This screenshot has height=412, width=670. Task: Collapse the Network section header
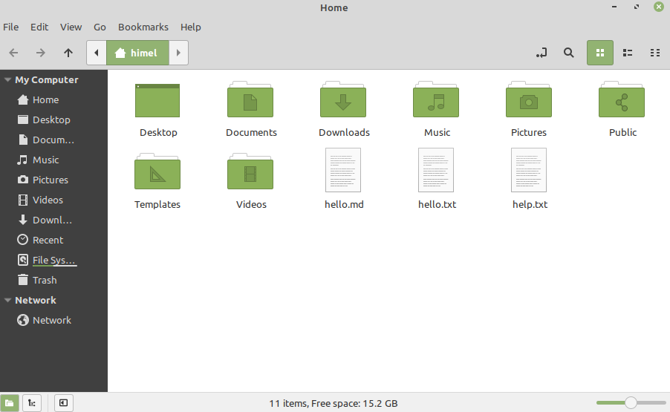[7, 300]
